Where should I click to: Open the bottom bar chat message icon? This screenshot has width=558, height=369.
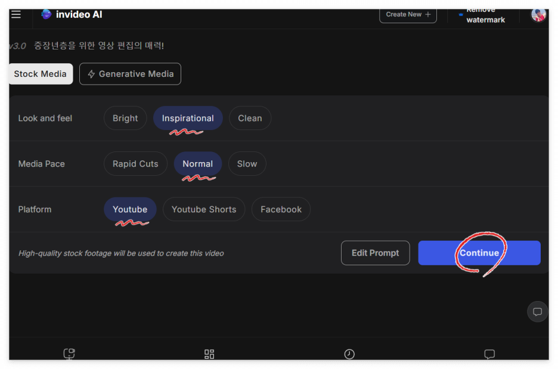click(x=489, y=354)
